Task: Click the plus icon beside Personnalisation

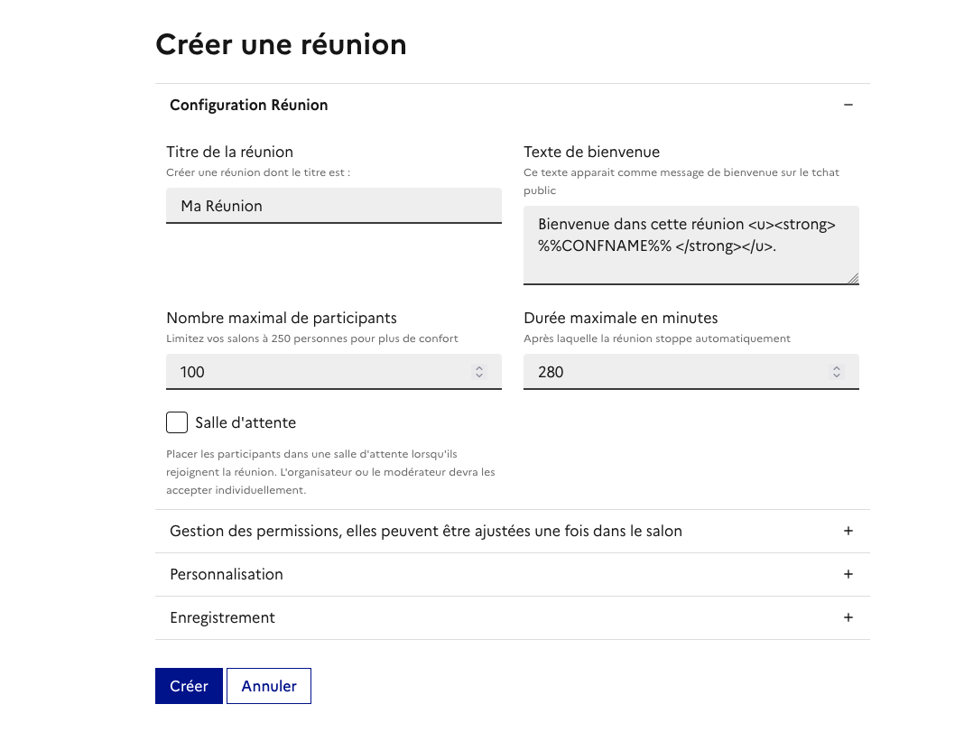Action: click(848, 574)
